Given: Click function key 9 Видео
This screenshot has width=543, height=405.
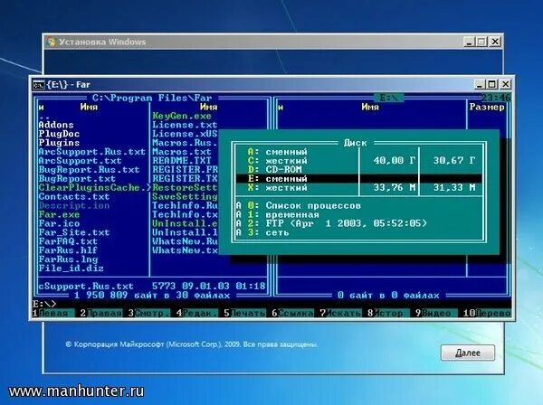Looking at the screenshot, I should [x=436, y=314].
